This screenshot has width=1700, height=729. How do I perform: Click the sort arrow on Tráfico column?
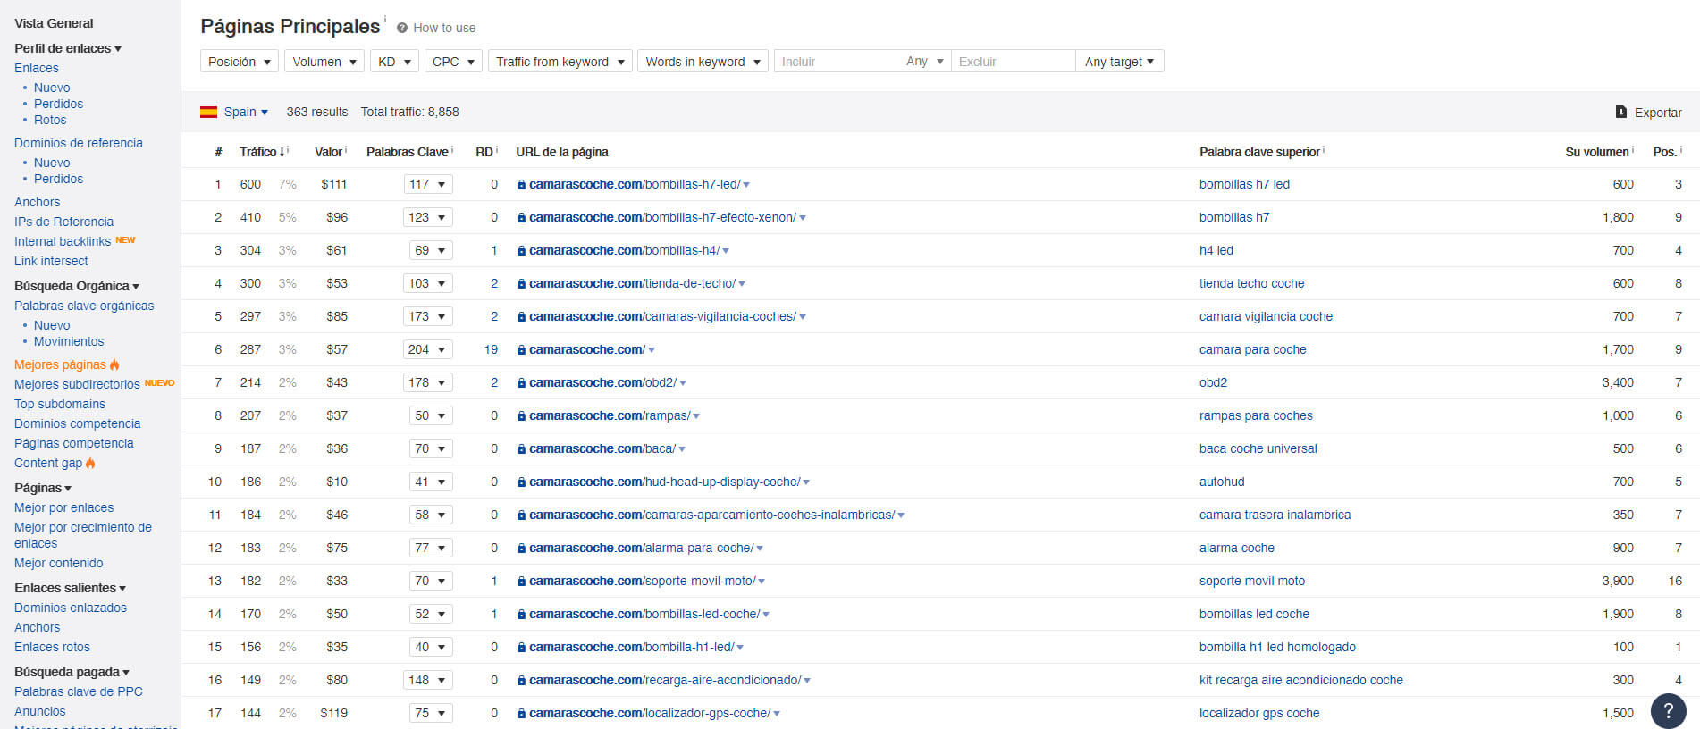click(x=282, y=152)
